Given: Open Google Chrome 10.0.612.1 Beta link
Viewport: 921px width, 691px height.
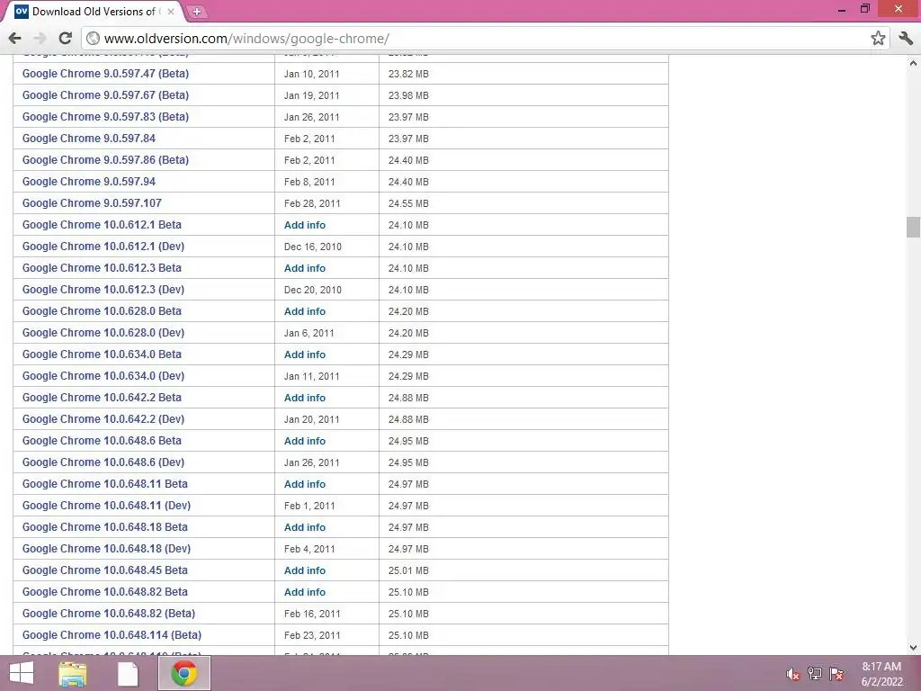Looking at the screenshot, I should [x=102, y=225].
